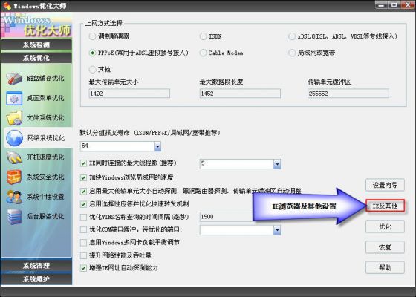Click the 设置向导 wizard button
Image resolution: width=416 pixels, height=297 pixels.
[385, 185]
